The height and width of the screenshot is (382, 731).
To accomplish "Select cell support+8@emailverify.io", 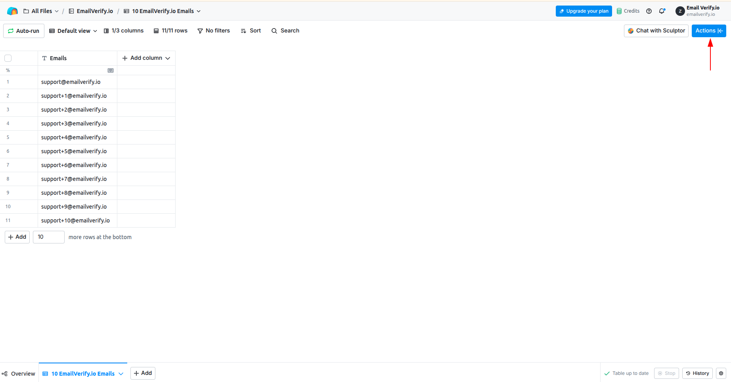I will click(x=78, y=193).
